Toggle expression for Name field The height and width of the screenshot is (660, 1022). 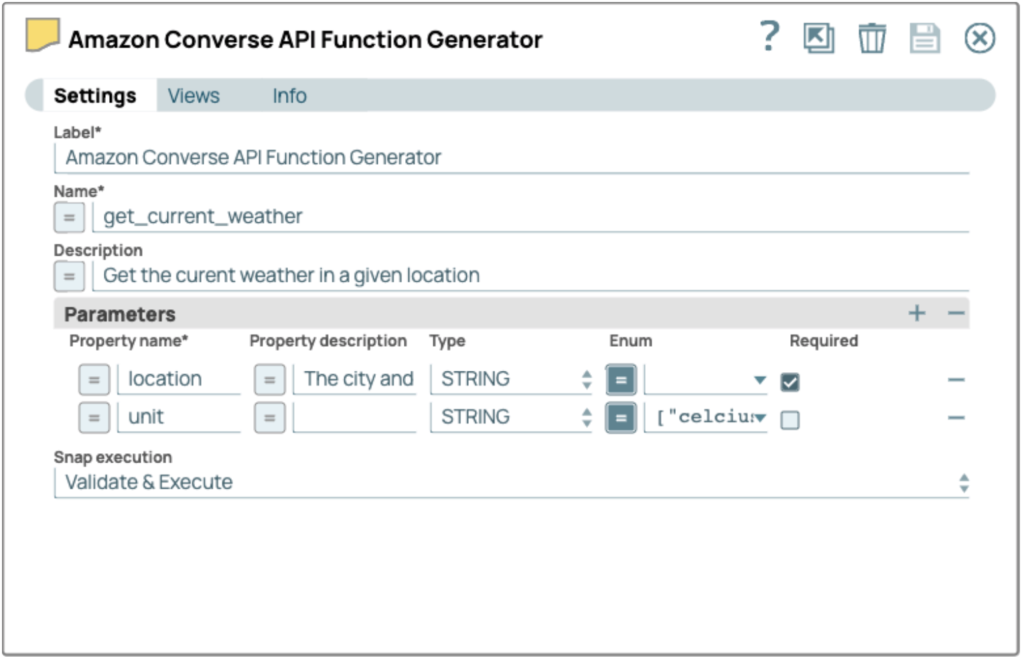tap(69, 218)
